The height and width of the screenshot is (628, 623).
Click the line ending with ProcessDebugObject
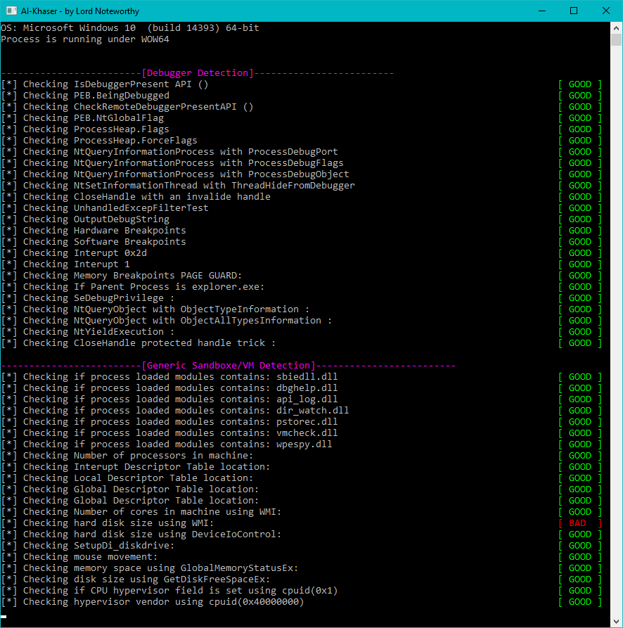point(175,174)
